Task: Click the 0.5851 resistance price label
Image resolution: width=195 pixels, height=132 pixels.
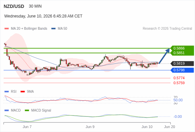Action: (x=179, y=53)
